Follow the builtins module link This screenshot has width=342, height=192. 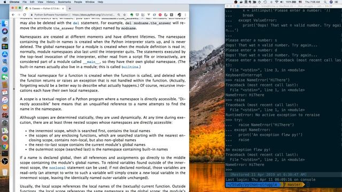click(130, 67)
